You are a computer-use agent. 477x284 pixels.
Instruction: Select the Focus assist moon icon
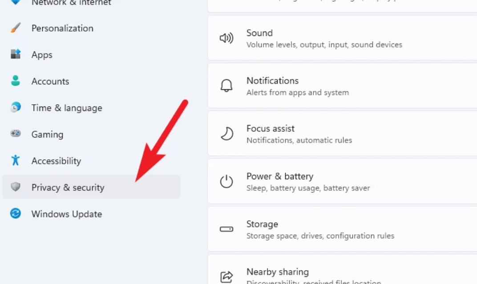226,134
